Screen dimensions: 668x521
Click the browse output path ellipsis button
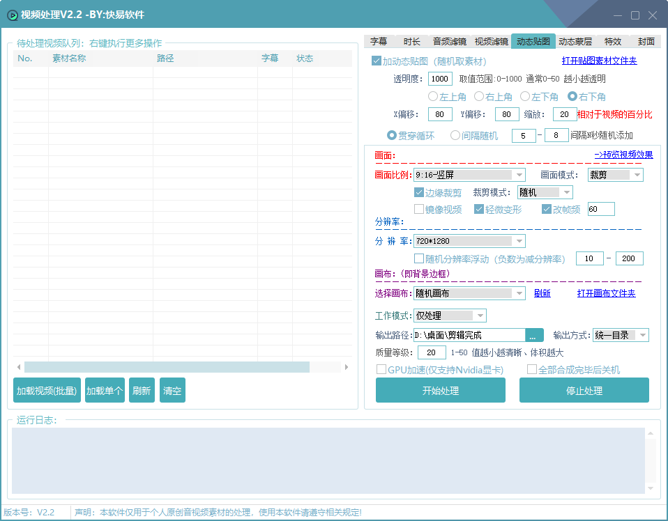pyautogui.click(x=534, y=335)
